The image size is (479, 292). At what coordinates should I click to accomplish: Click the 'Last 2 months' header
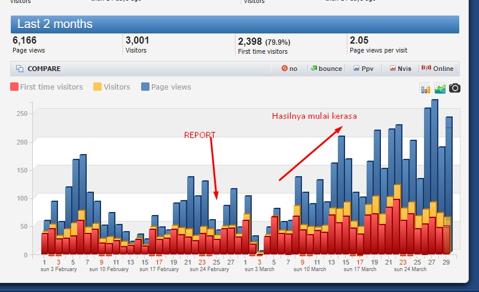tap(234, 24)
